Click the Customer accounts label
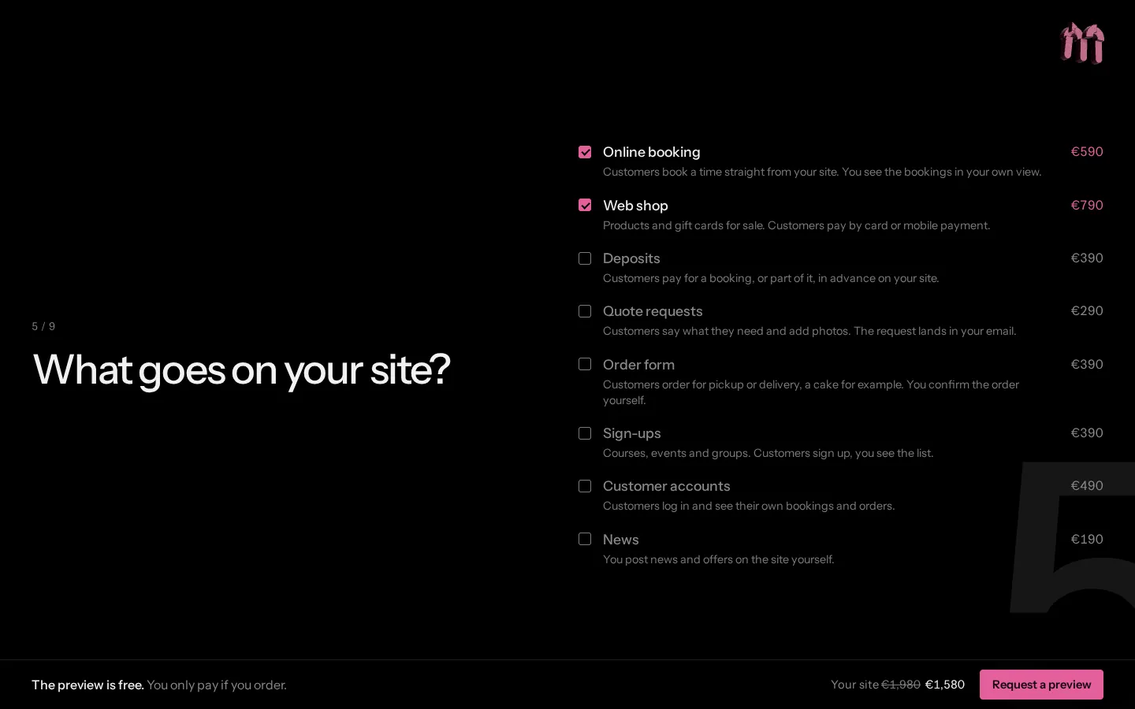This screenshot has width=1135, height=709. pyautogui.click(x=667, y=486)
